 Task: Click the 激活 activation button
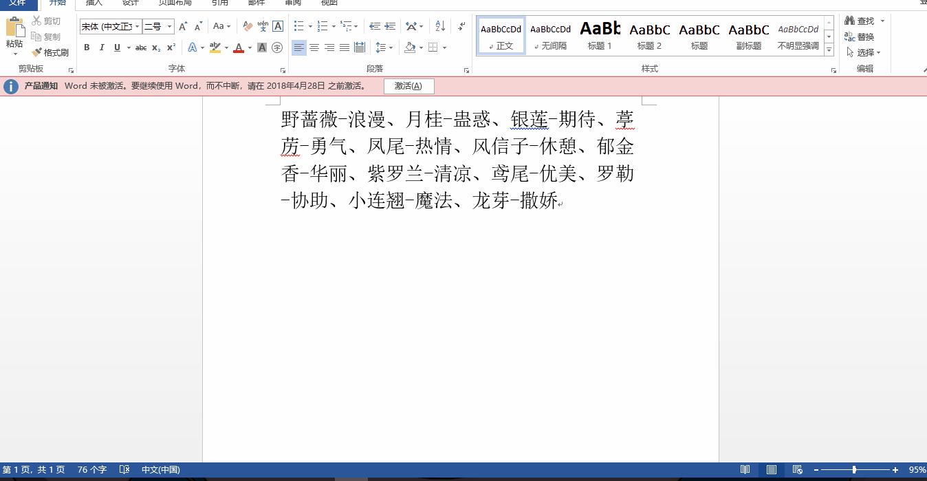tap(409, 85)
